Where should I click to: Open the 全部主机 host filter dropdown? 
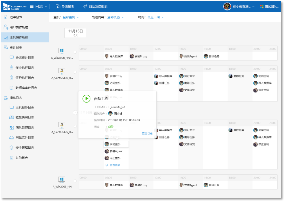point(71,17)
